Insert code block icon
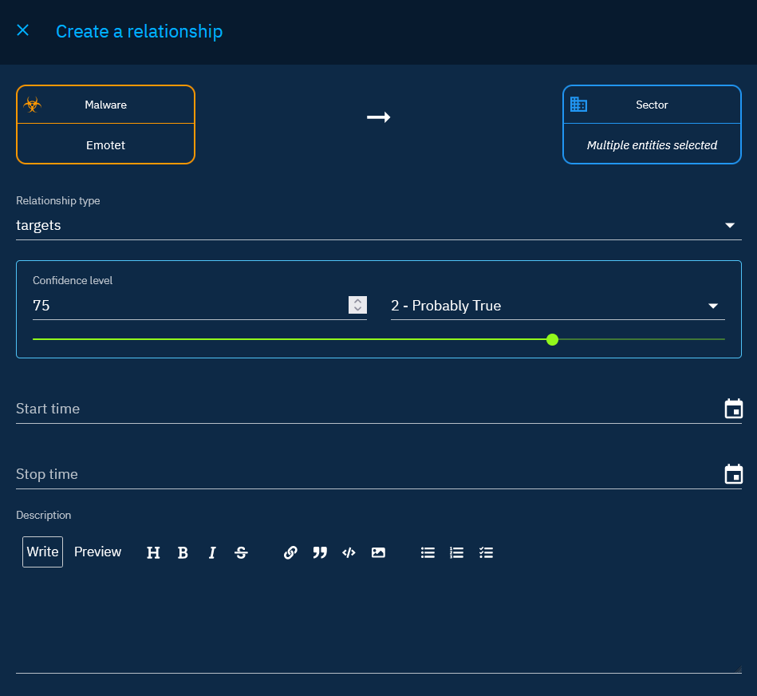The image size is (757, 696). tap(349, 552)
